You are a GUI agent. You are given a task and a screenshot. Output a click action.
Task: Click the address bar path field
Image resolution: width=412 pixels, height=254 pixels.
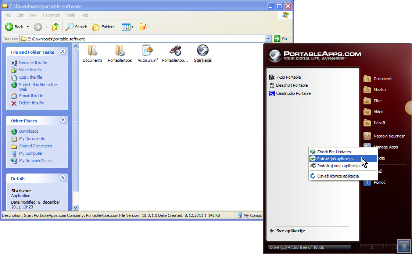pyautogui.click(x=142, y=39)
